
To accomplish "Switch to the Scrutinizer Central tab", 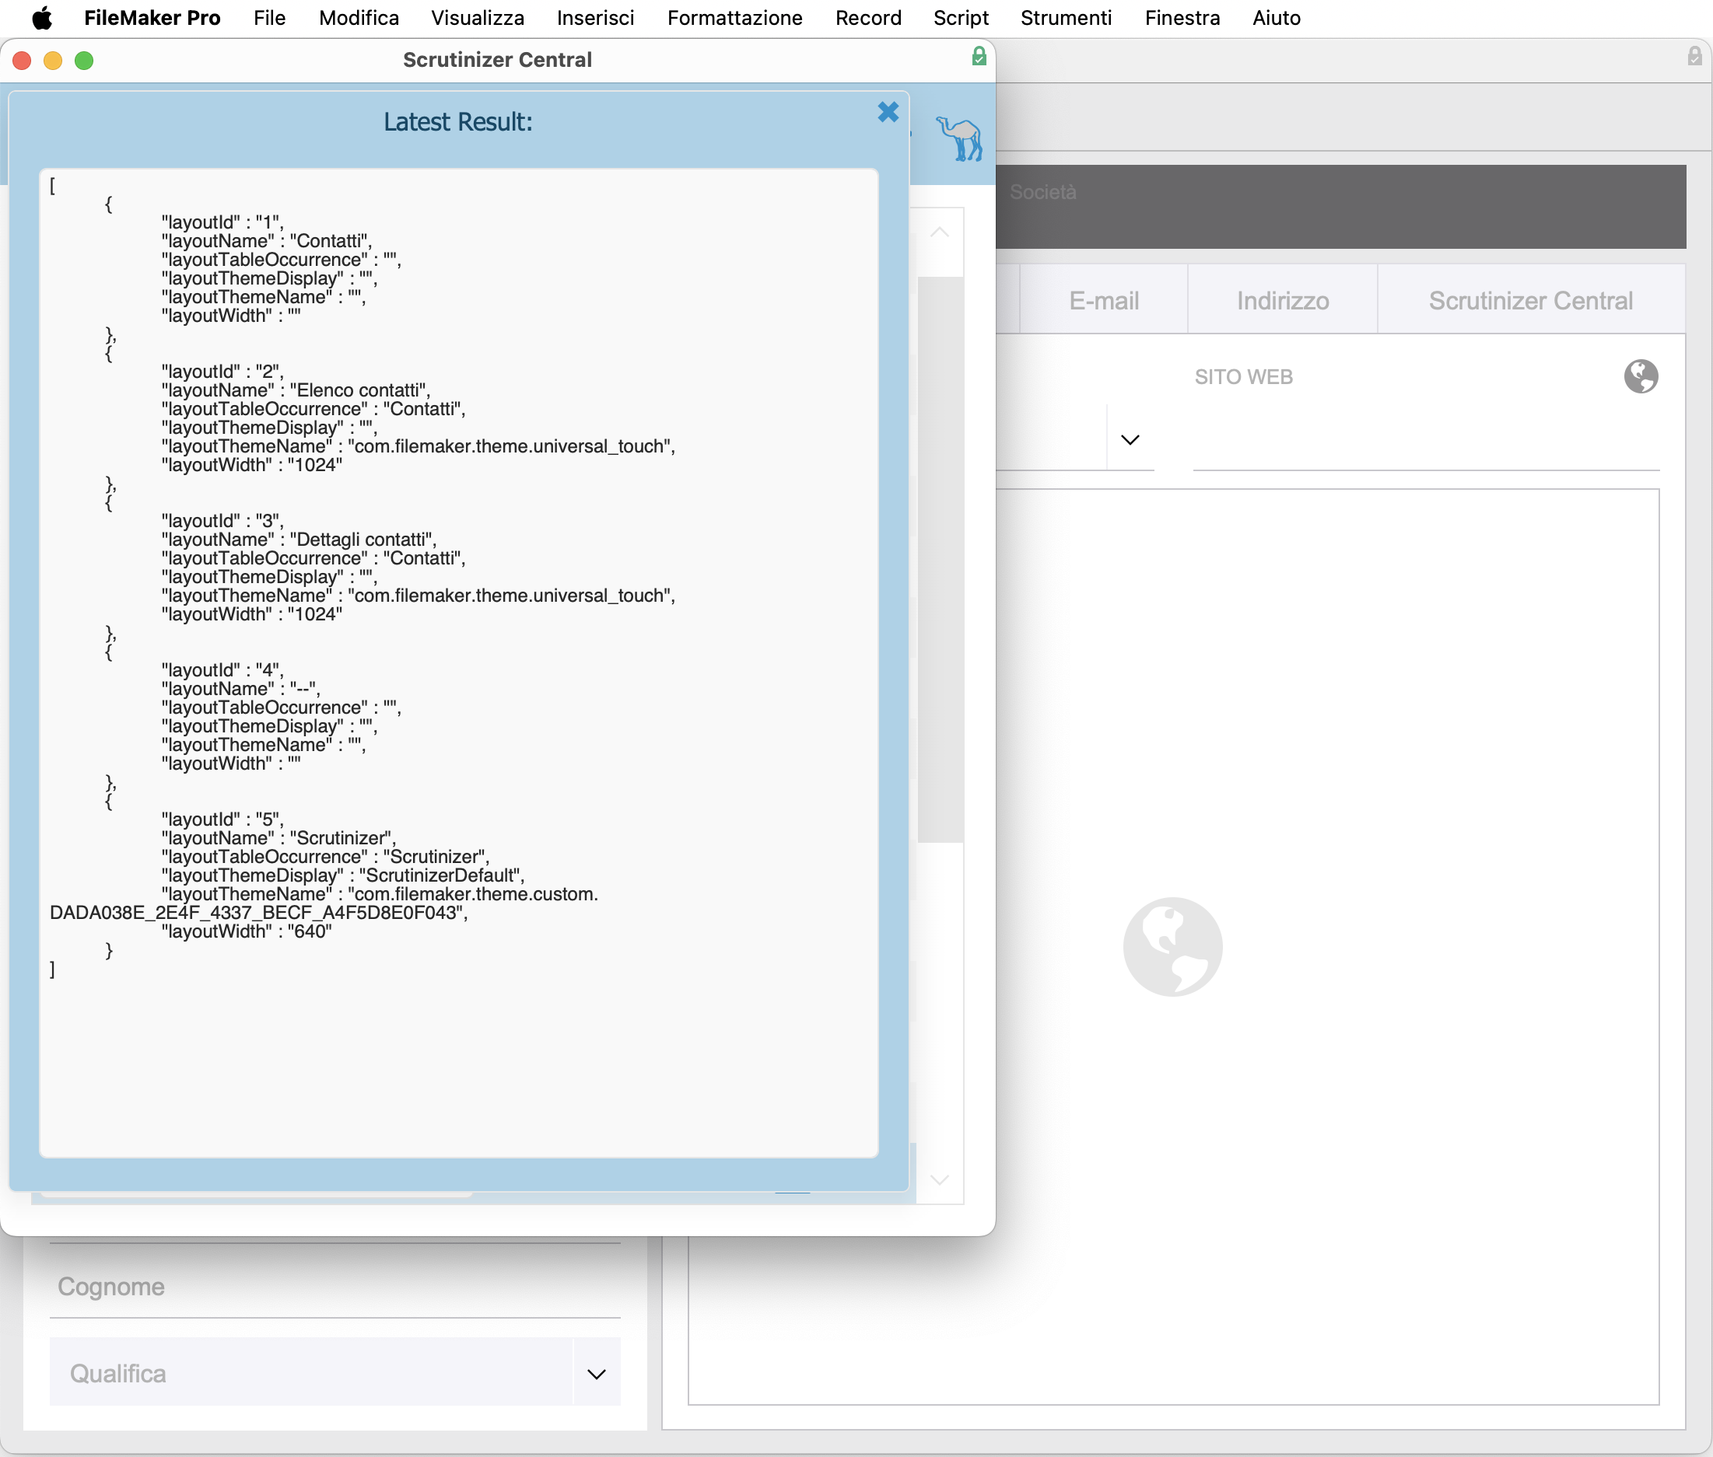I will tap(1530, 300).
